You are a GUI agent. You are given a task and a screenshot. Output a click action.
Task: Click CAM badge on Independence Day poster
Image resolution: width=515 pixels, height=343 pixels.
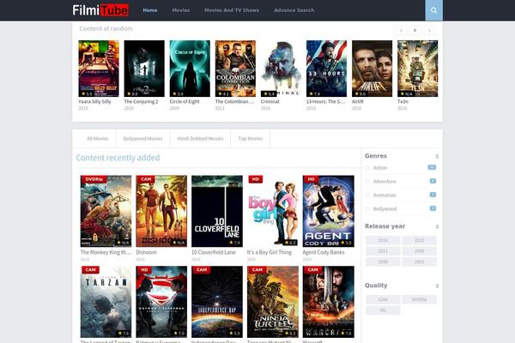[x=202, y=270]
